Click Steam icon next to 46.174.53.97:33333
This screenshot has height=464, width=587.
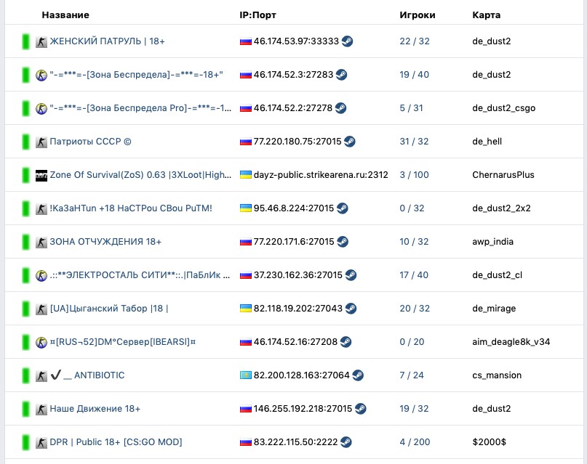pyautogui.click(x=347, y=41)
